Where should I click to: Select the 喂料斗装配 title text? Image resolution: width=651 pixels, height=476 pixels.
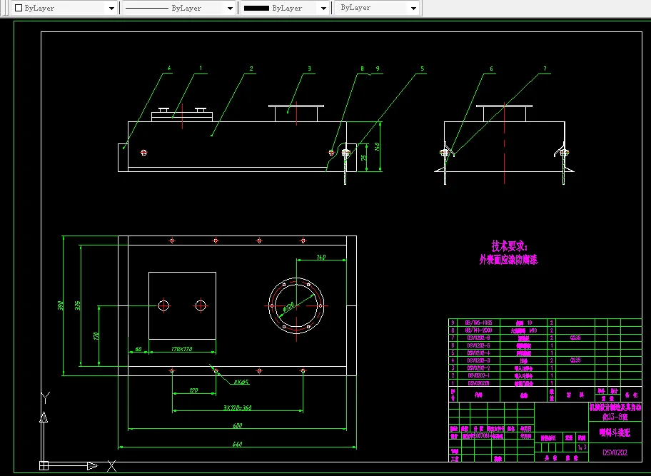tap(615, 432)
